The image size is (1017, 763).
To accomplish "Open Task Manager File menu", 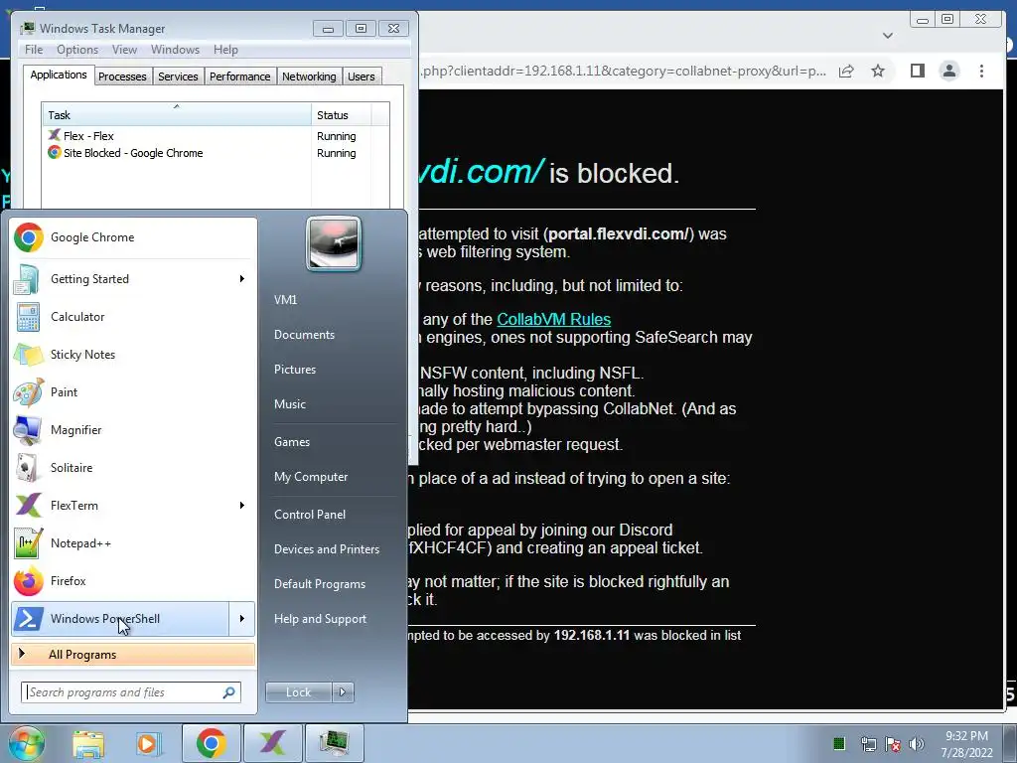I will (34, 50).
